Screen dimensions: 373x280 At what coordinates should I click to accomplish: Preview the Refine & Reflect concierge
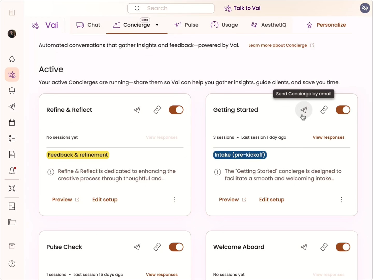click(x=66, y=200)
